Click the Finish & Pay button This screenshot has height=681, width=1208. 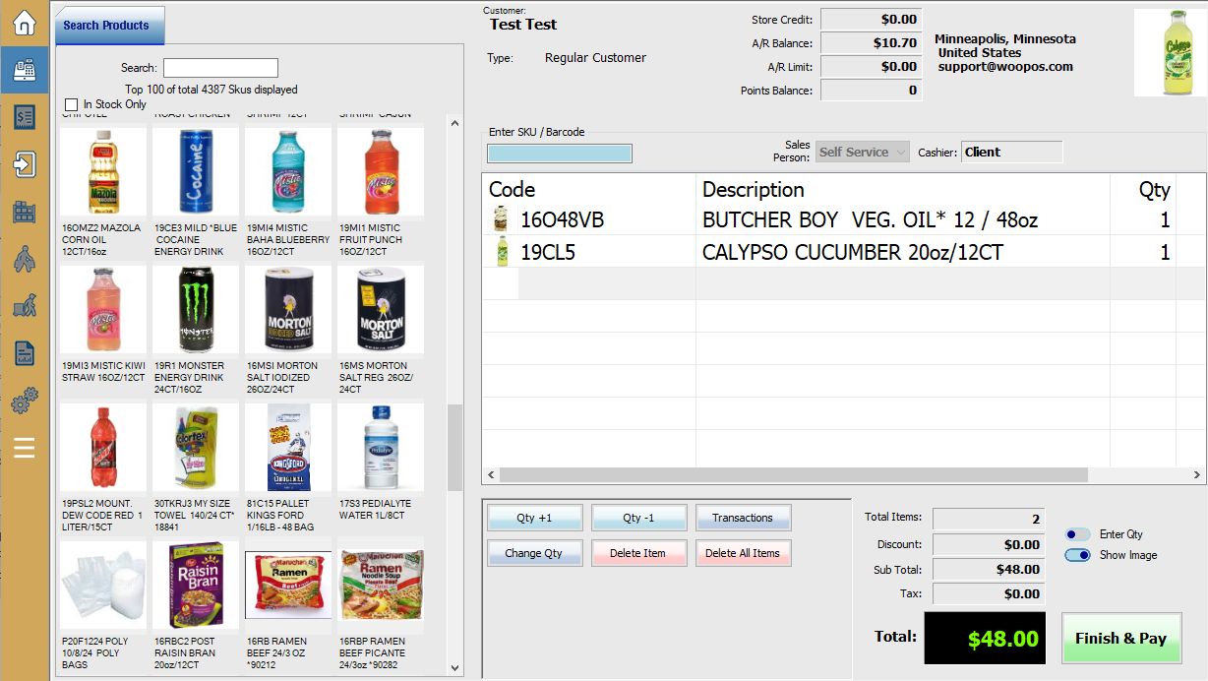(1121, 638)
